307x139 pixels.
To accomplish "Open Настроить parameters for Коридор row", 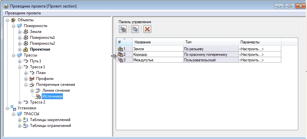I will point(251,54).
